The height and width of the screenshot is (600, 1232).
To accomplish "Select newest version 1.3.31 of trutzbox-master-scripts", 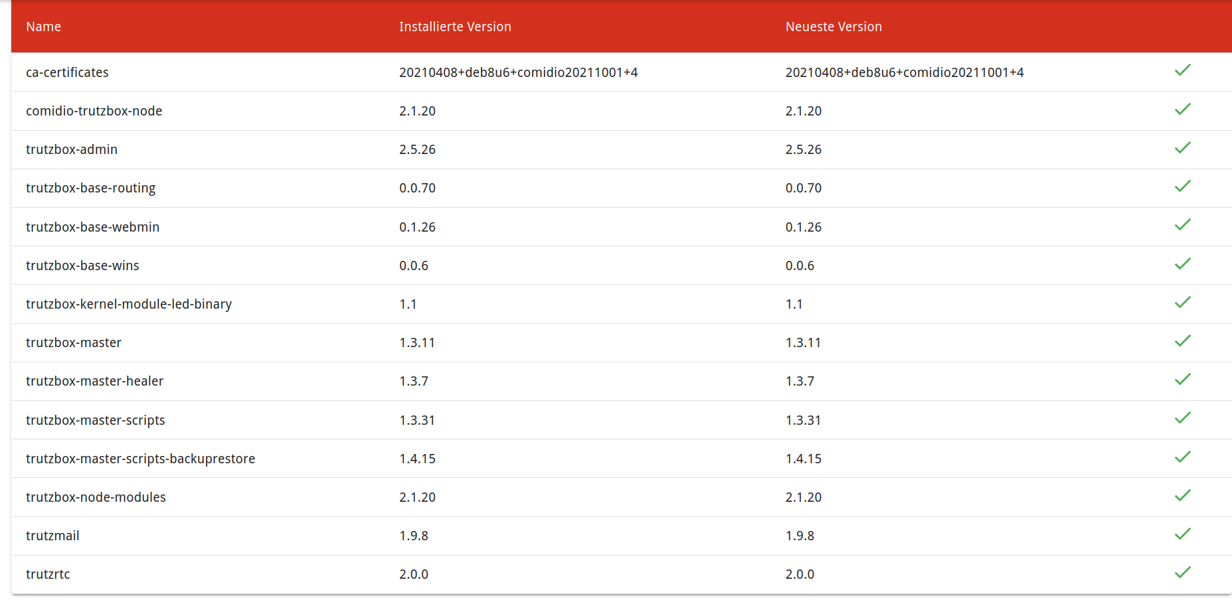I will pyautogui.click(x=804, y=420).
